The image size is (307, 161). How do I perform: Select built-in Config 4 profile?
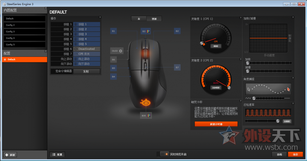click(25, 38)
